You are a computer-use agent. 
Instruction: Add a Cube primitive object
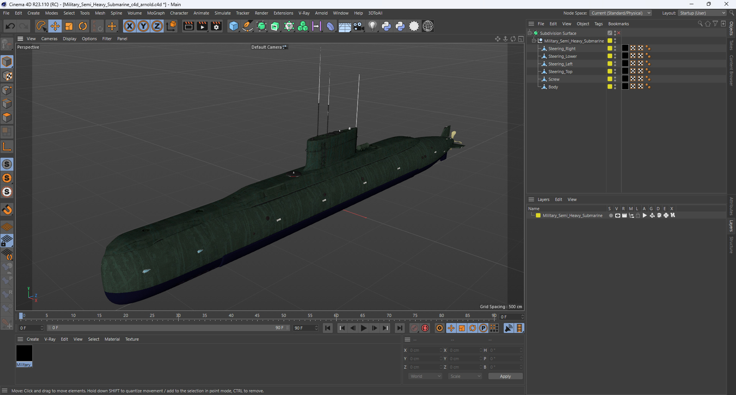click(x=233, y=26)
